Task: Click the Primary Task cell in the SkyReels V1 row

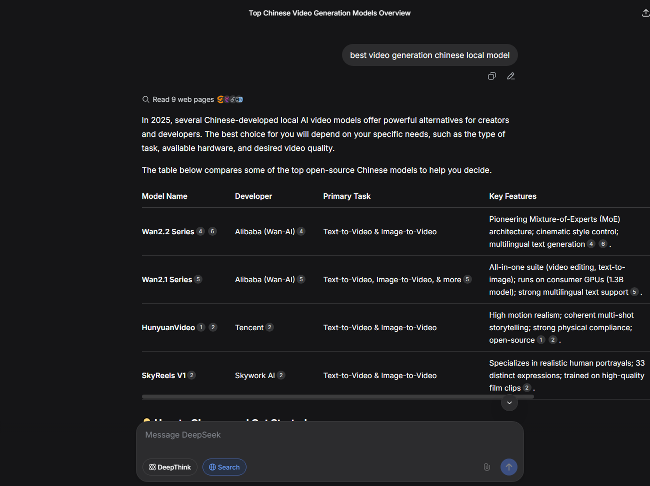Action: (380, 376)
